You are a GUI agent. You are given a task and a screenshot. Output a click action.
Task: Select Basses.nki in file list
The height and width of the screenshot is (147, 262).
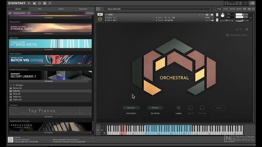[x=50, y=88]
